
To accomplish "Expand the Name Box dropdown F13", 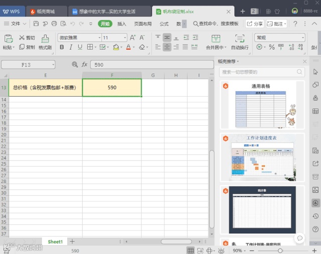I will pos(53,65).
